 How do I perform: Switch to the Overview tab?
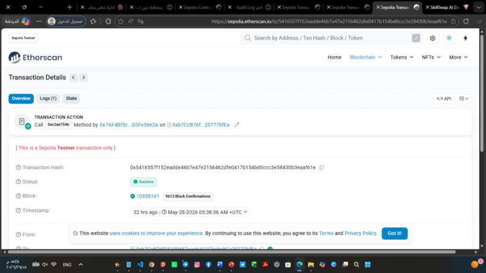tap(21, 99)
